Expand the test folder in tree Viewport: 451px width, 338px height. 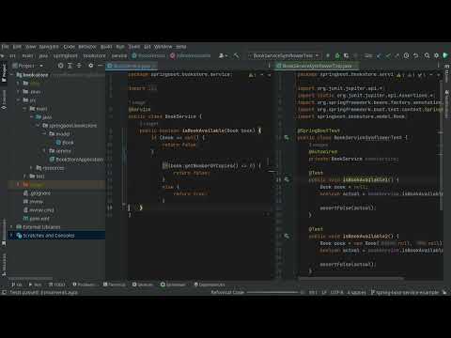24,177
